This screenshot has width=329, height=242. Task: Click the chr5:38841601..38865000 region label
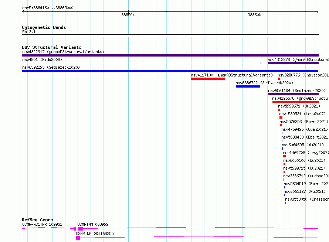[x=48, y=8]
